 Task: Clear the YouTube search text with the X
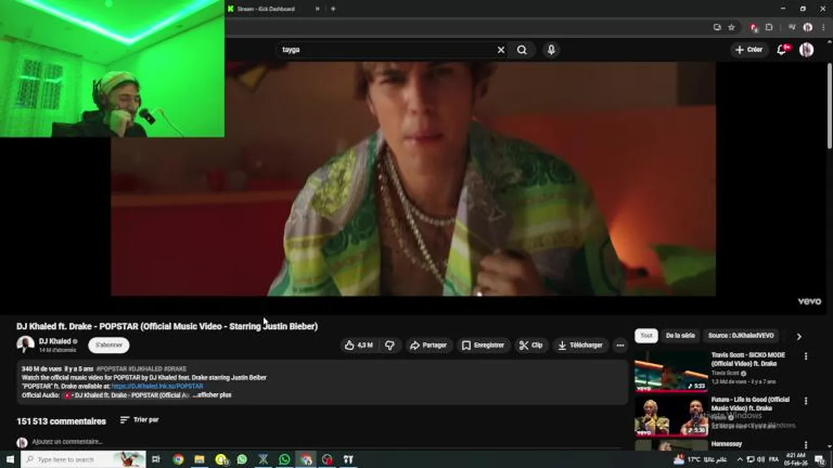[x=501, y=50]
